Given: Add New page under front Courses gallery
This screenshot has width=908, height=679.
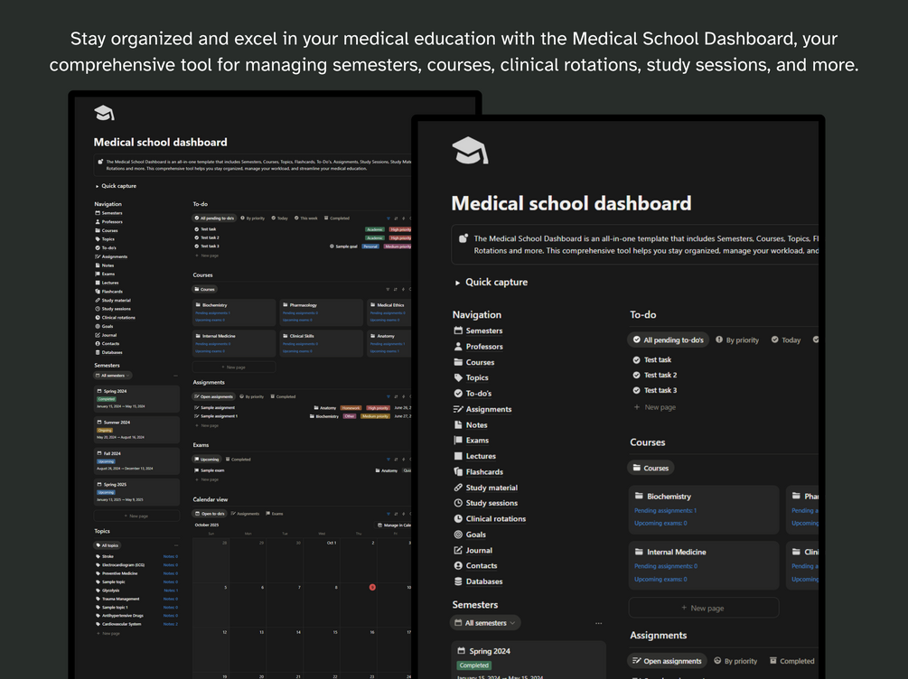Looking at the screenshot, I should point(704,608).
